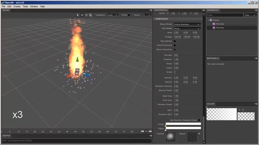Select the highlighted Particles row in Hierarchy

coord(232,28)
